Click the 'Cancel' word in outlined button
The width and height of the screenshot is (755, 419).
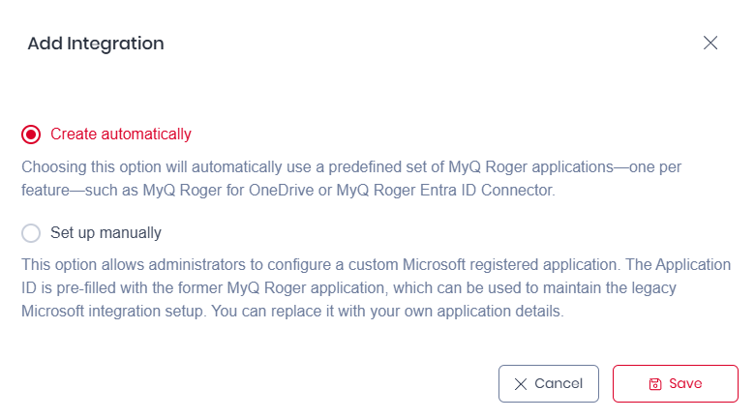(x=559, y=383)
